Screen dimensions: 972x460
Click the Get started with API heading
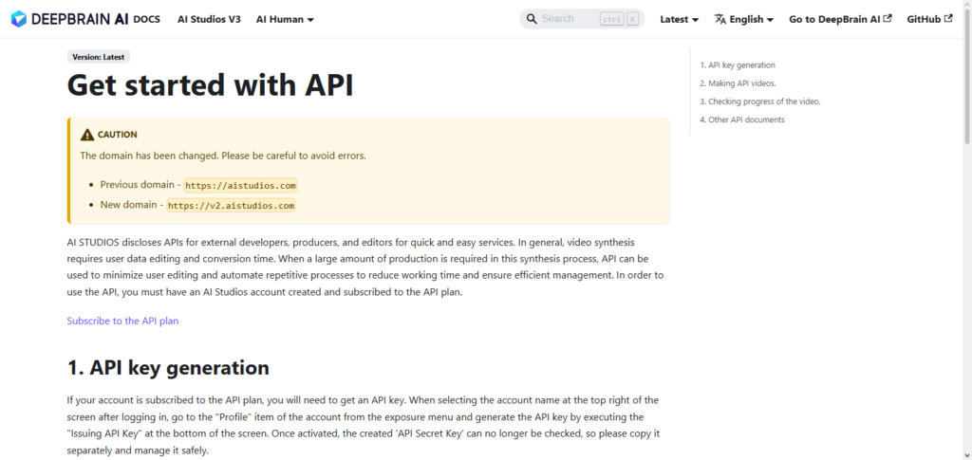210,85
